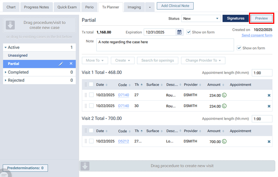Follow the Send consent form link
Image resolution: width=278 pixels, height=177 pixels.
(x=257, y=35)
